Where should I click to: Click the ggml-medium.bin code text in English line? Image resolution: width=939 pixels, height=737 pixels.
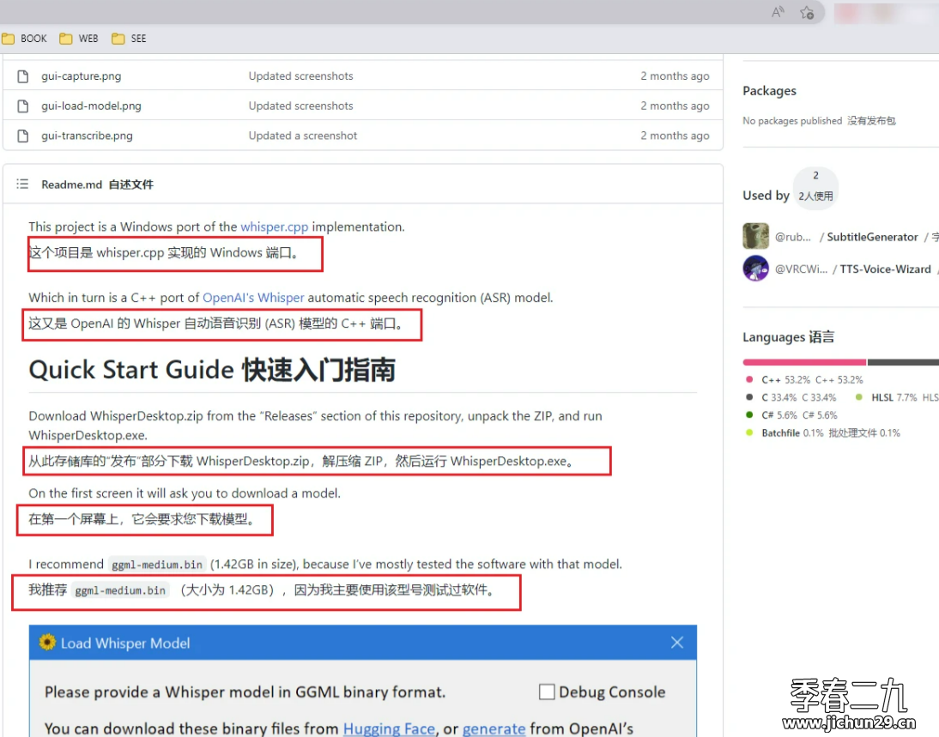tap(157, 565)
